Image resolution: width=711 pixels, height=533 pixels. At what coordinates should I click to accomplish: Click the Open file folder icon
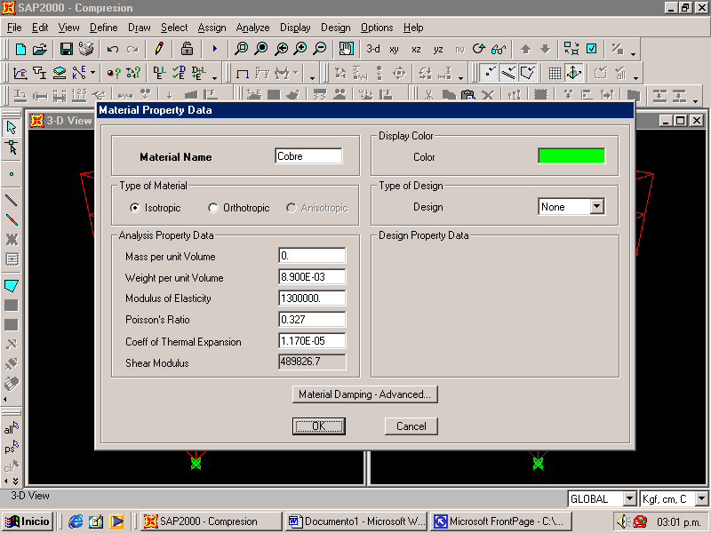(39, 49)
